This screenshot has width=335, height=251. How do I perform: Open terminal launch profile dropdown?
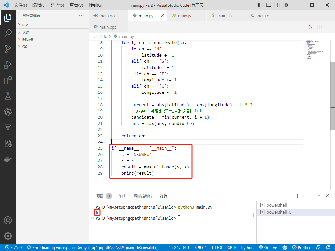[x=303, y=196]
